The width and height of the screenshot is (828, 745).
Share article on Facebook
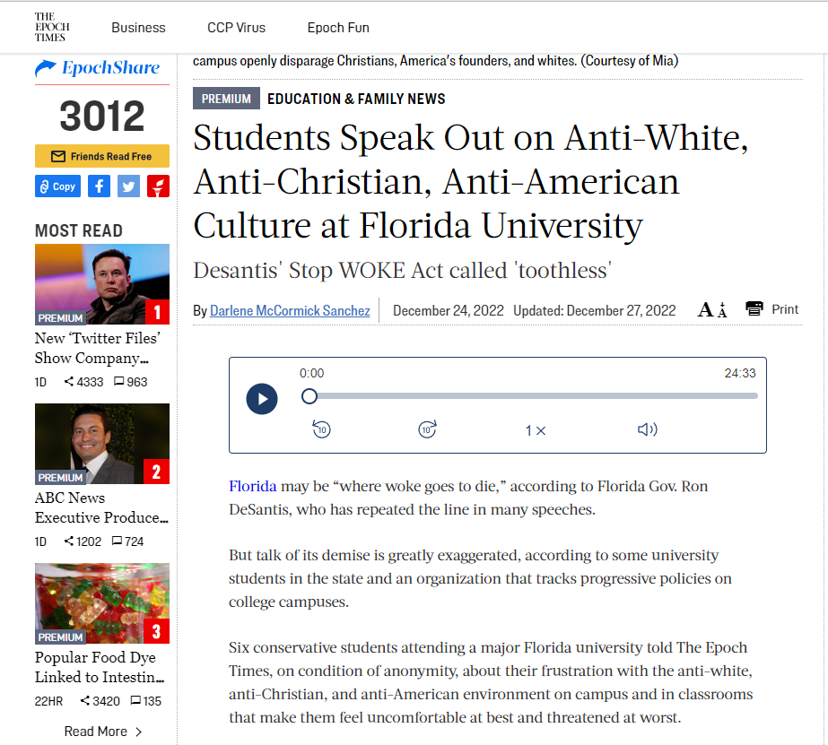coord(99,186)
